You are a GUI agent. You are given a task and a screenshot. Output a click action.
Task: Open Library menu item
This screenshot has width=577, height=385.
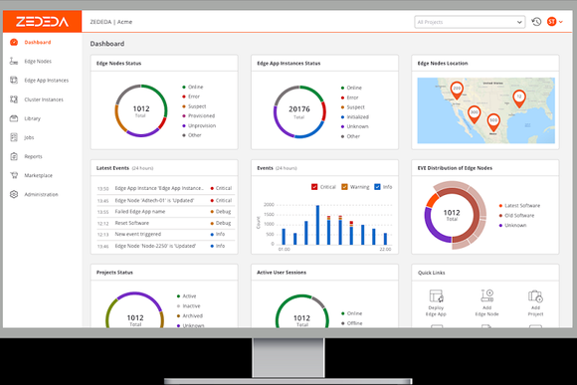33,118
